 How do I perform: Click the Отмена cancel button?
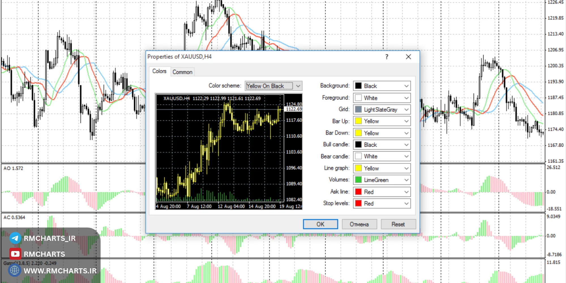click(359, 224)
